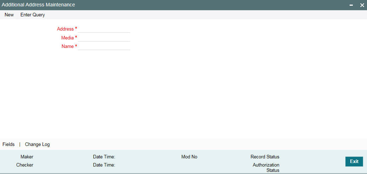This screenshot has width=367, height=174.
Task: Select the Mod No label
Action: (189, 157)
